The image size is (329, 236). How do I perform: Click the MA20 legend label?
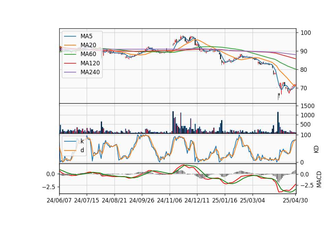click(88, 45)
